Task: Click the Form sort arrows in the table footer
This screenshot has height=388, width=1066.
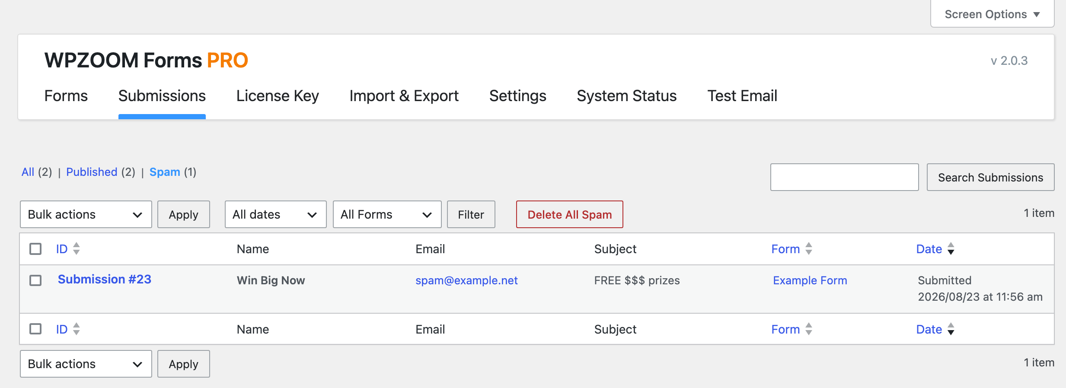Action: [809, 329]
